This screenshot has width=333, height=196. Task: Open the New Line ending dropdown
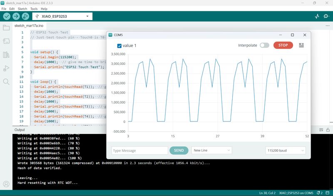[211, 150]
